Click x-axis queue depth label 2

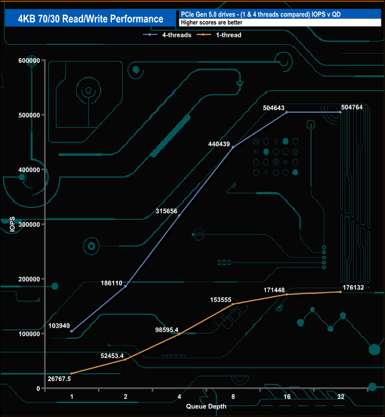point(126,397)
